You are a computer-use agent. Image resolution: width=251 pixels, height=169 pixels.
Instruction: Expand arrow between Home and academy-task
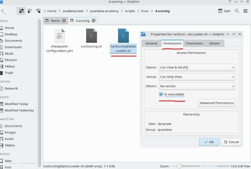60,11
